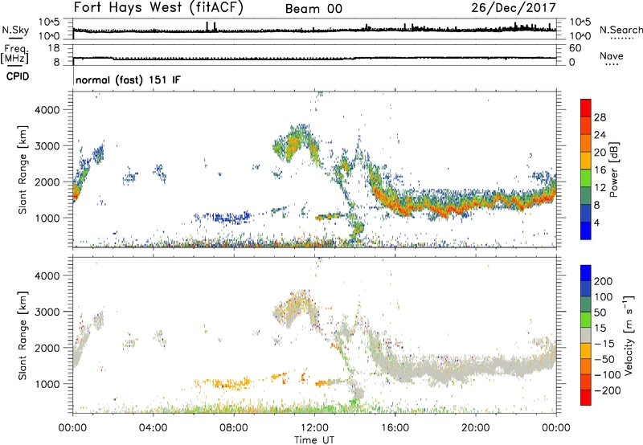Click the '3000' tick on power panel
The height and width of the screenshot is (445, 643).
click(x=47, y=146)
